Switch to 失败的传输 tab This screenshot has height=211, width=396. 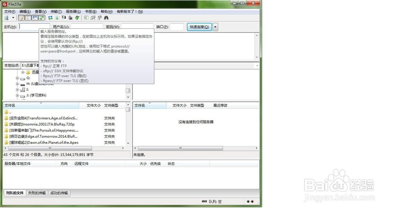[x=37, y=193]
